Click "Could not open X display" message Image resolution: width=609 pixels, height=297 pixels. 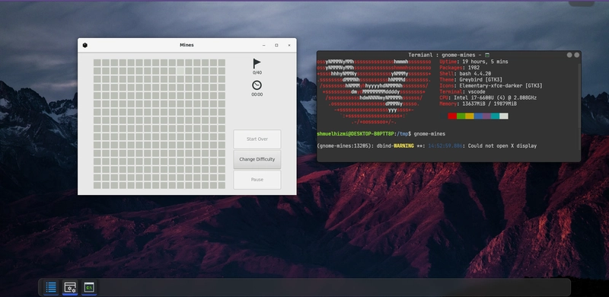coord(502,145)
